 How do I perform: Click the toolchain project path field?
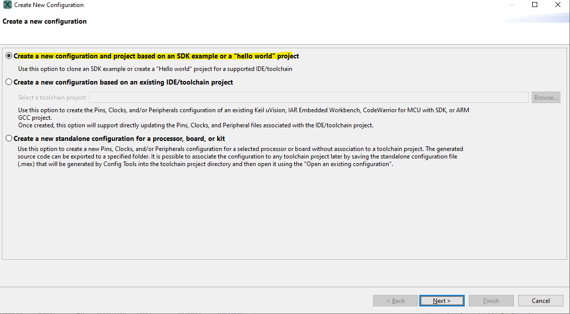[308, 98]
